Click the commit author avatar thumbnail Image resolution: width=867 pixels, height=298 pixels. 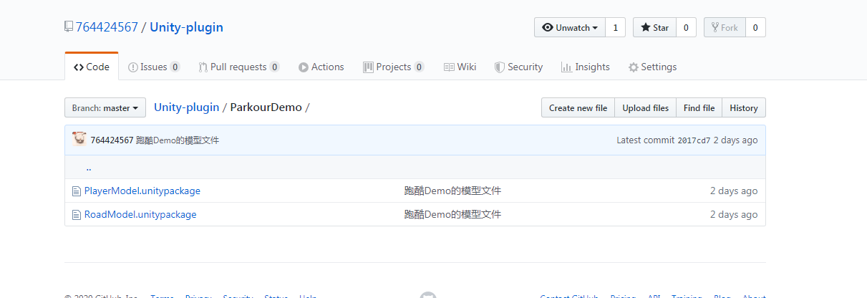point(79,139)
